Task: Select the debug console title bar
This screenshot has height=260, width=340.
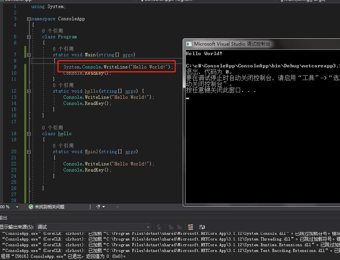Action: point(268,44)
